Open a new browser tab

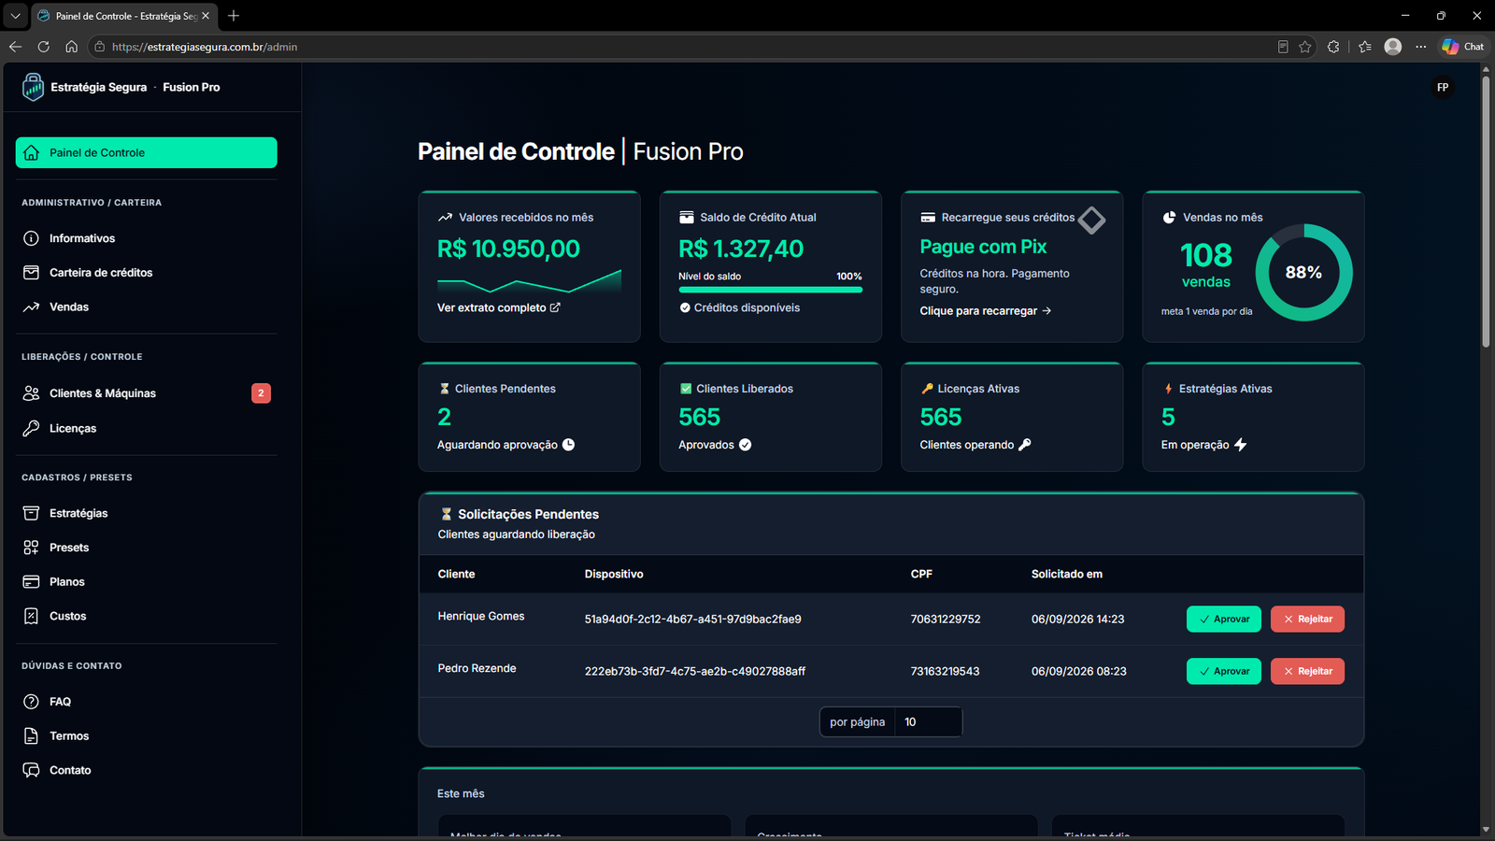click(x=234, y=16)
